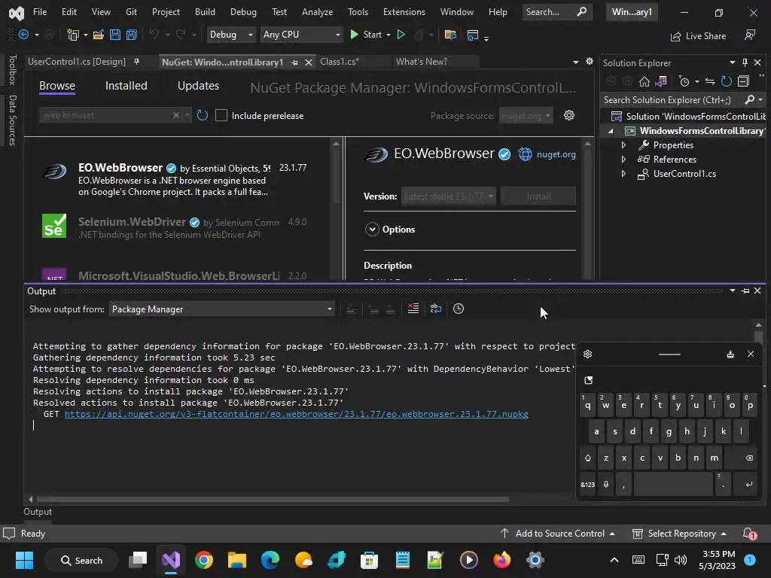Clear all output in Output window
Image resolution: width=771 pixels, height=578 pixels.
pos(413,309)
